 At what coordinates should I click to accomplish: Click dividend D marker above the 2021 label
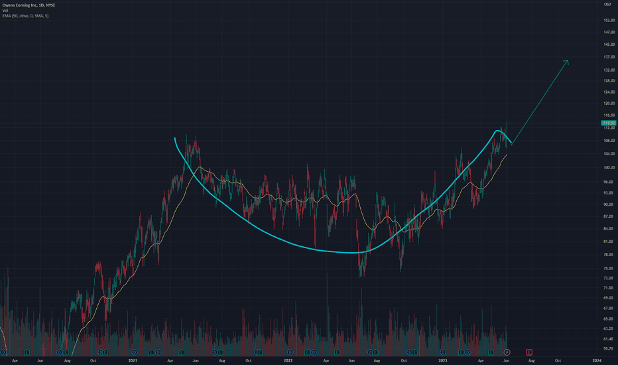click(135, 352)
